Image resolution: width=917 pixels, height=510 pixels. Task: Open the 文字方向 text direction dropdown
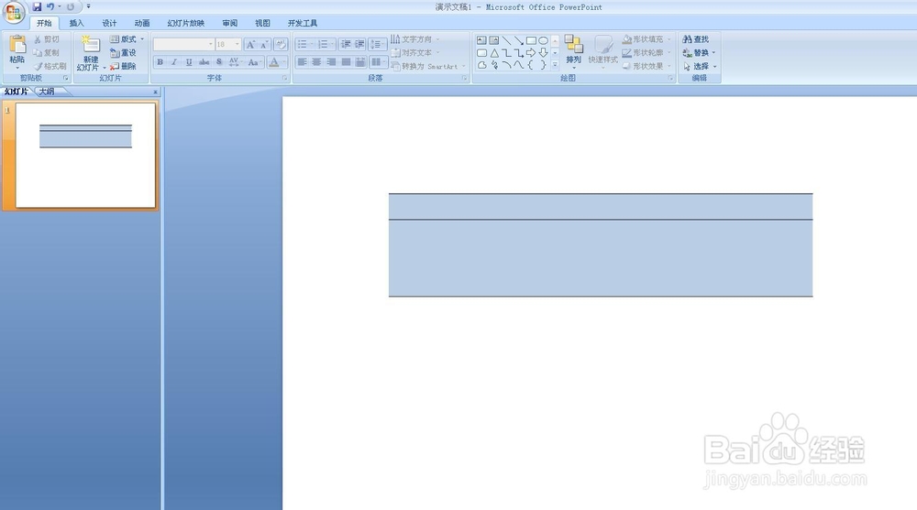414,39
